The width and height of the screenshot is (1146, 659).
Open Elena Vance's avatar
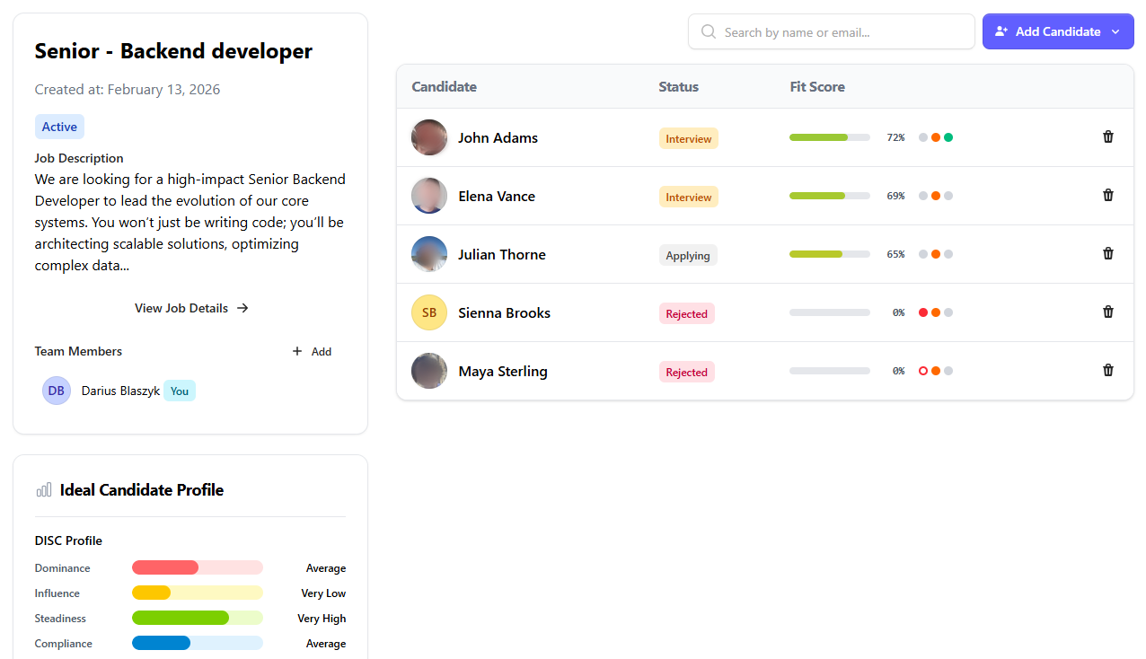point(429,196)
